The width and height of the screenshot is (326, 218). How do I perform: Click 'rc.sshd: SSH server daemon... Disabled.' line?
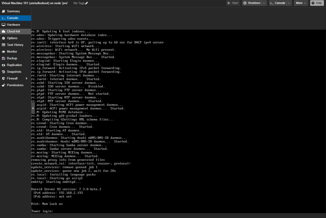(68, 87)
